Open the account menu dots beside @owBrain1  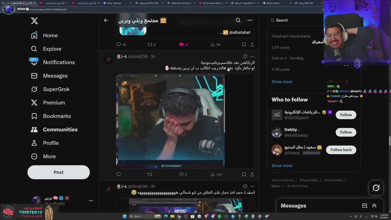[91, 201]
